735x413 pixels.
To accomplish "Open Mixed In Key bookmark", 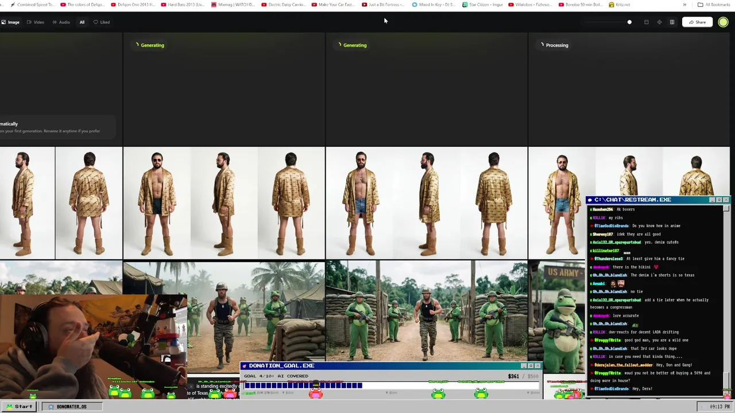I will [434, 5].
